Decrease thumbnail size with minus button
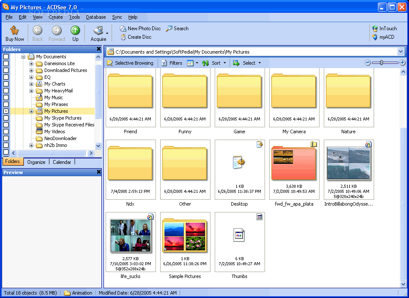 click(x=368, y=63)
